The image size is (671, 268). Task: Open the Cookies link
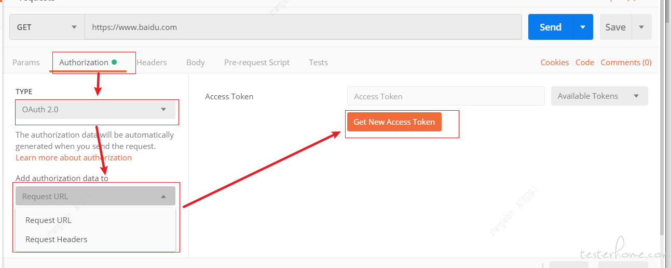point(555,62)
